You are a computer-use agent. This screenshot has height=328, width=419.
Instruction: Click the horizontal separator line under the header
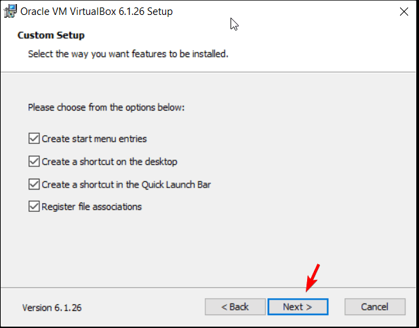click(208, 72)
